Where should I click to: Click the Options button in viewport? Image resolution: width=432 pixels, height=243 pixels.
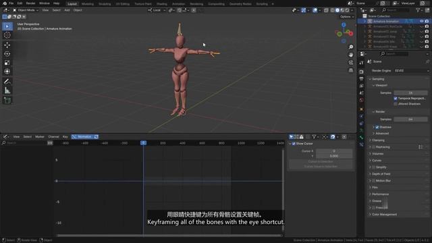(346, 17)
